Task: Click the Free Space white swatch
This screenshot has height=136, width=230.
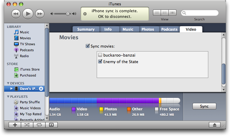Action: [x=157, y=109]
